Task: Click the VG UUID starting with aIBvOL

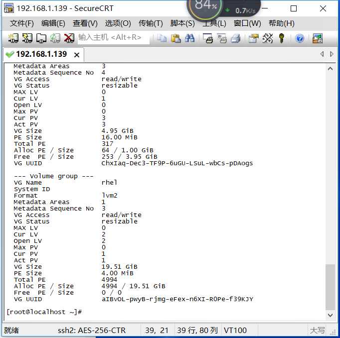Action: tap(177, 299)
